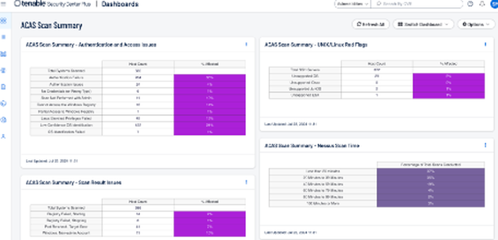Open the document-shaped sidebar icon
498x240 pixels.
pos(4,87)
